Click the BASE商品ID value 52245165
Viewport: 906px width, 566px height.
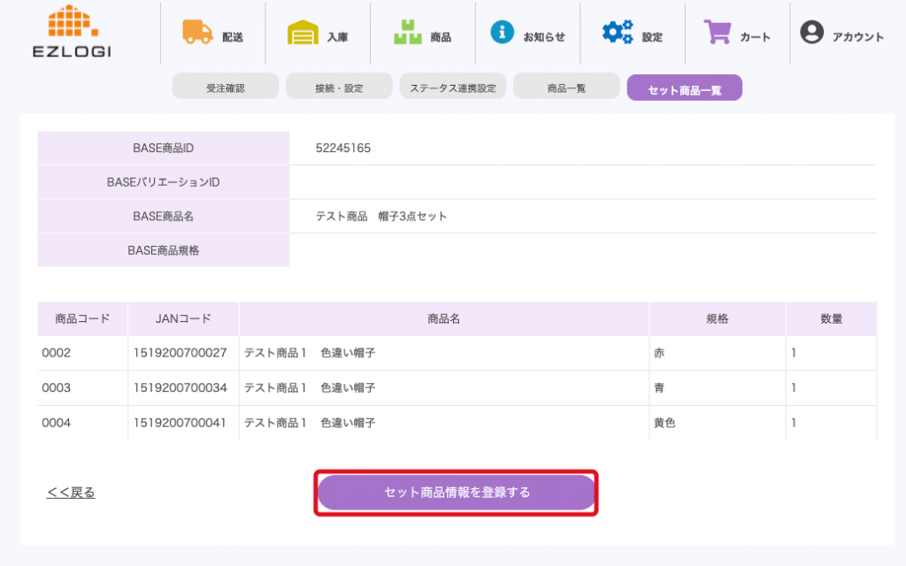point(343,148)
